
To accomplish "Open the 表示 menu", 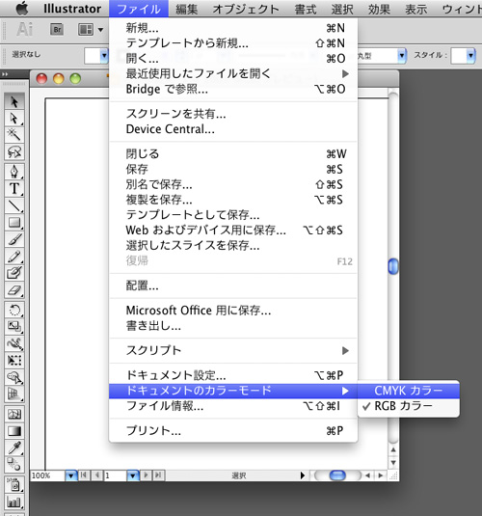I will point(415,9).
